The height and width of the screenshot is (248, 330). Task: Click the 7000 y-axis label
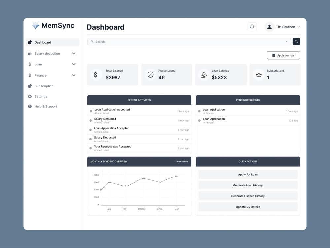(x=96, y=175)
